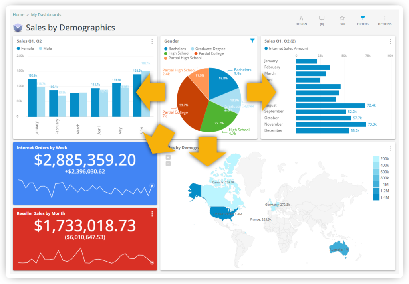Open the OPTIONS menu
409x284 pixels.
coord(385,20)
